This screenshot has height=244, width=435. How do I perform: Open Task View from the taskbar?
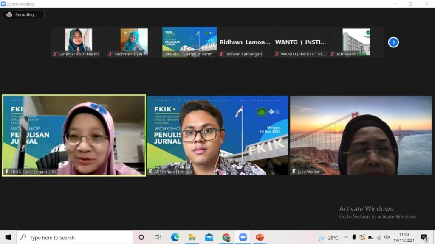coord(158,237)
